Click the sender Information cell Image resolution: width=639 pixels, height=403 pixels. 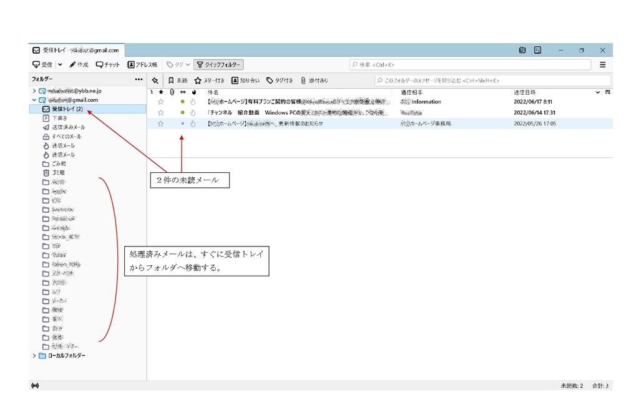421,102
